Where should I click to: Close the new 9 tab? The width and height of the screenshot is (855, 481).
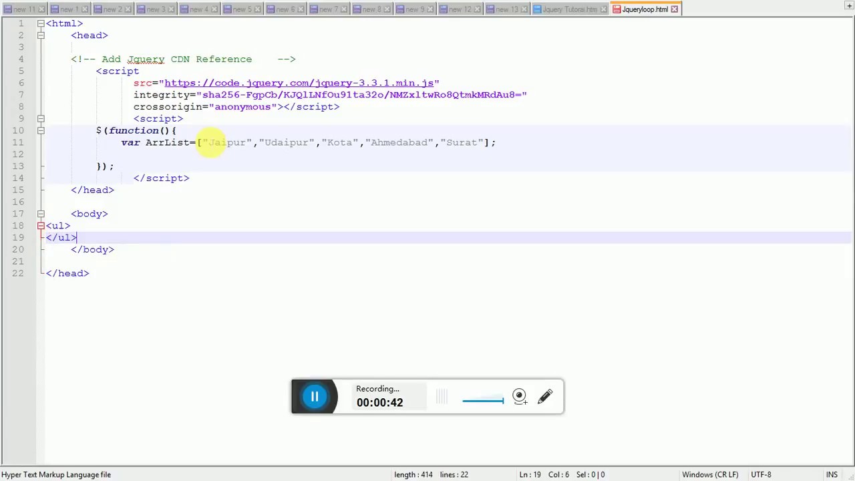(x=430, y=9)
